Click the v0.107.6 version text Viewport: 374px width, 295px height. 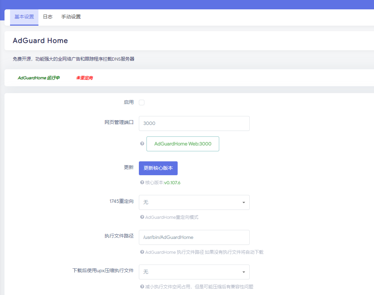172,182
